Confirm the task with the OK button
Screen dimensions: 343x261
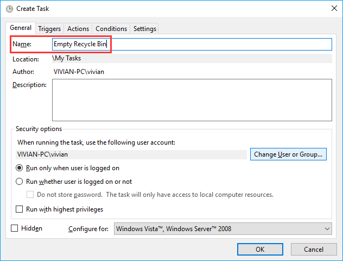[260, 250]
